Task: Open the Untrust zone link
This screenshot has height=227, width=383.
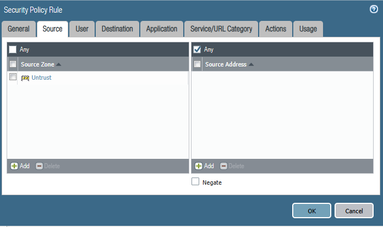Action: [41, 77]
